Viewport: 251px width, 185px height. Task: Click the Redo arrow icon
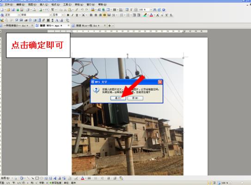[x=86, y=10]
